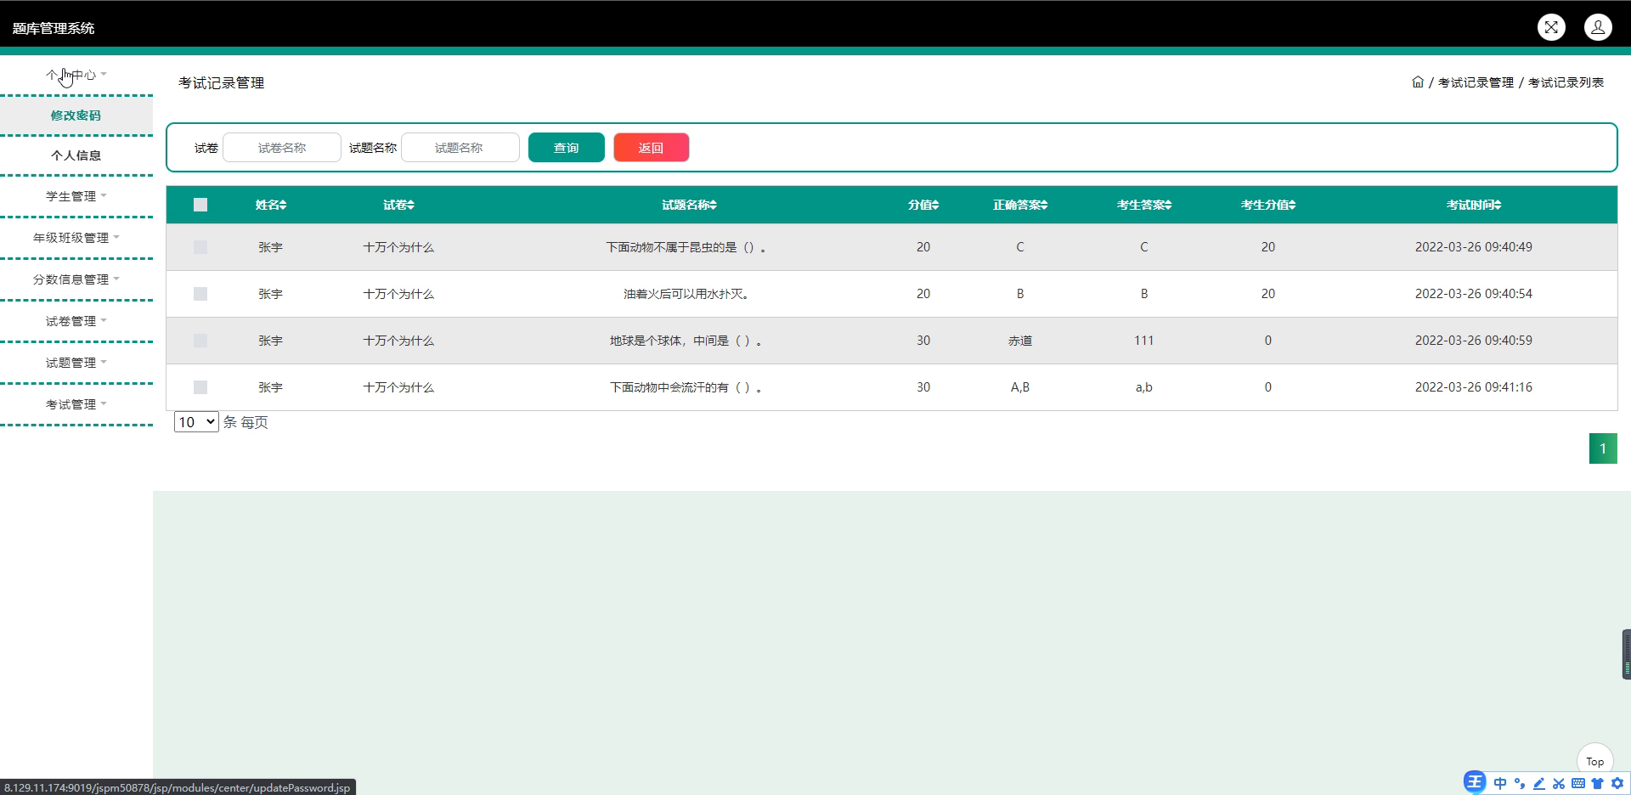Open IME settings gear icon
This screenshot has width=1631, height=795.
pyautogui.click(x=1617, y=783)
